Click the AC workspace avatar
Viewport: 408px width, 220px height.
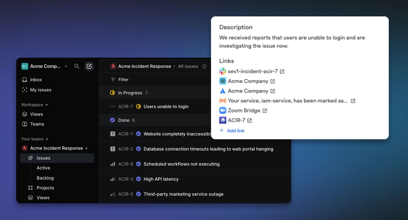(25, 66)
